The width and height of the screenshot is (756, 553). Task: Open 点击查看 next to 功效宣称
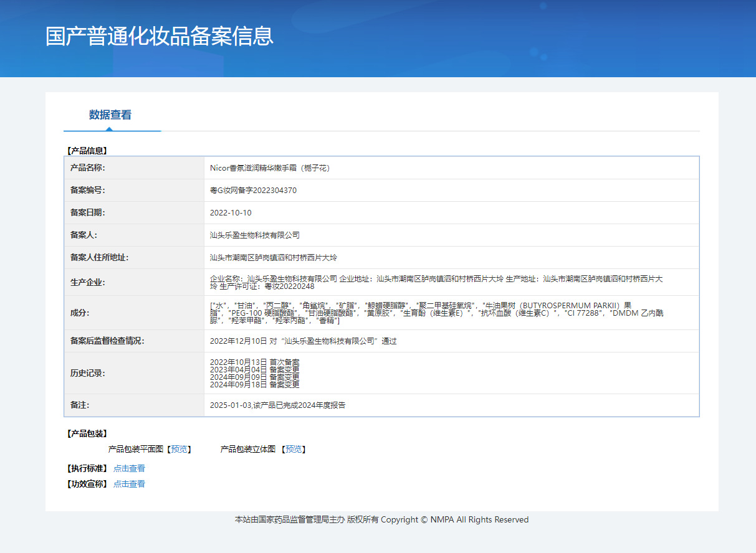click(129, 484)
